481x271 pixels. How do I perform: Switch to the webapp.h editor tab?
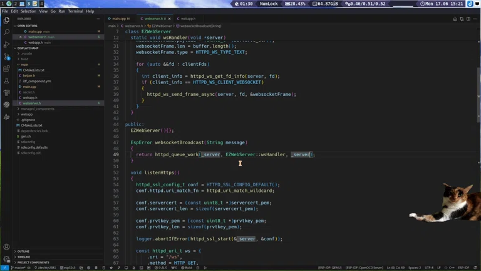[188, 19]
